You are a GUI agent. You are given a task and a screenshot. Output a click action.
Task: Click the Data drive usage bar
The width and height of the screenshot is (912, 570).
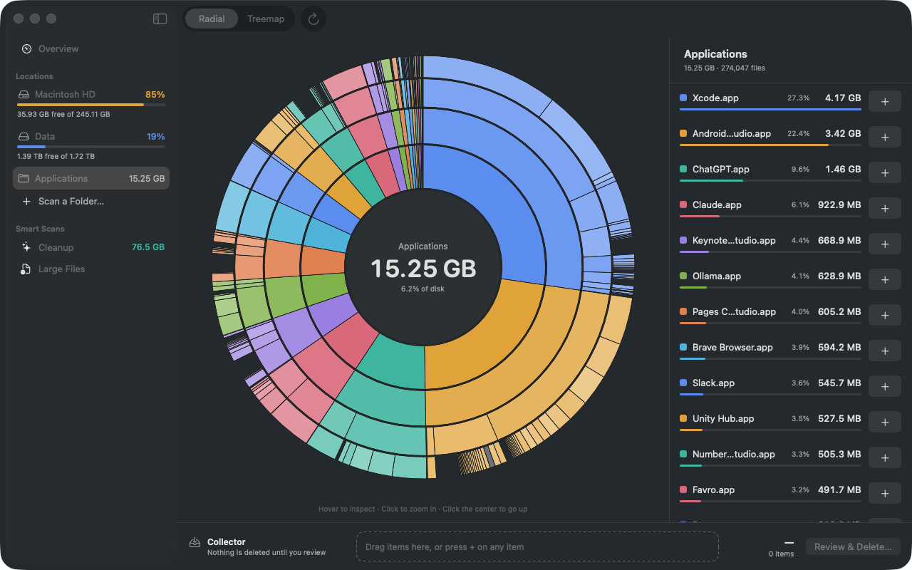[x=91, y=147]
